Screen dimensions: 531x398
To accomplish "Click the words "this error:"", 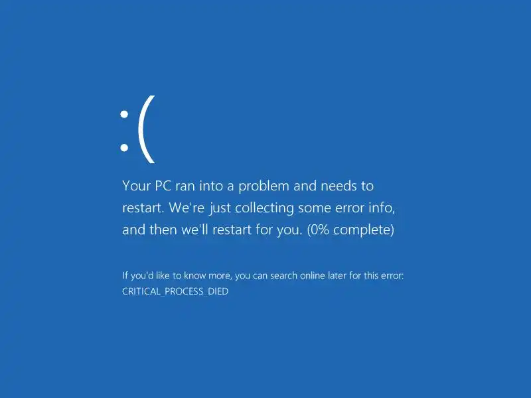I will pyautogui.click(x=384, y=275).
